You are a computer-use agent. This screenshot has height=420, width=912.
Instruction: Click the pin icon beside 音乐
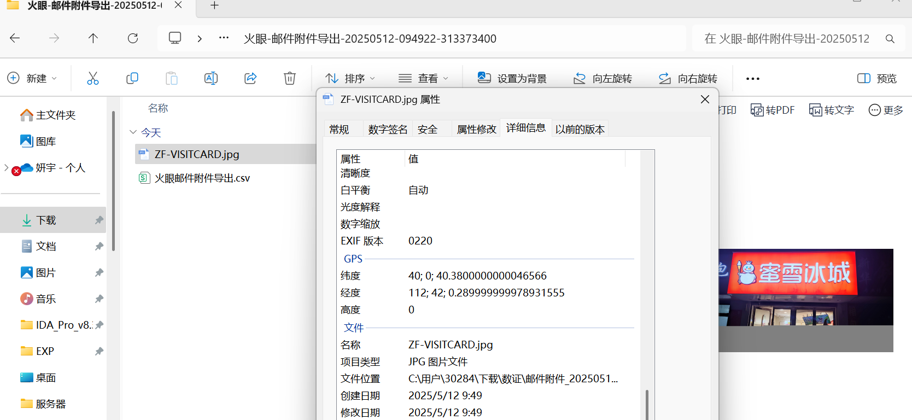pyautogui.click(x=99, y=299)
